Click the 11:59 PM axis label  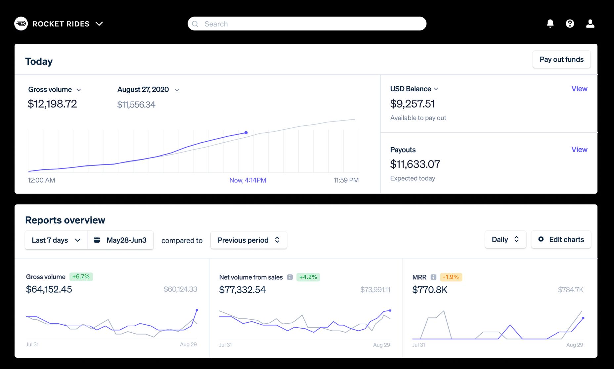coord(346,180)
